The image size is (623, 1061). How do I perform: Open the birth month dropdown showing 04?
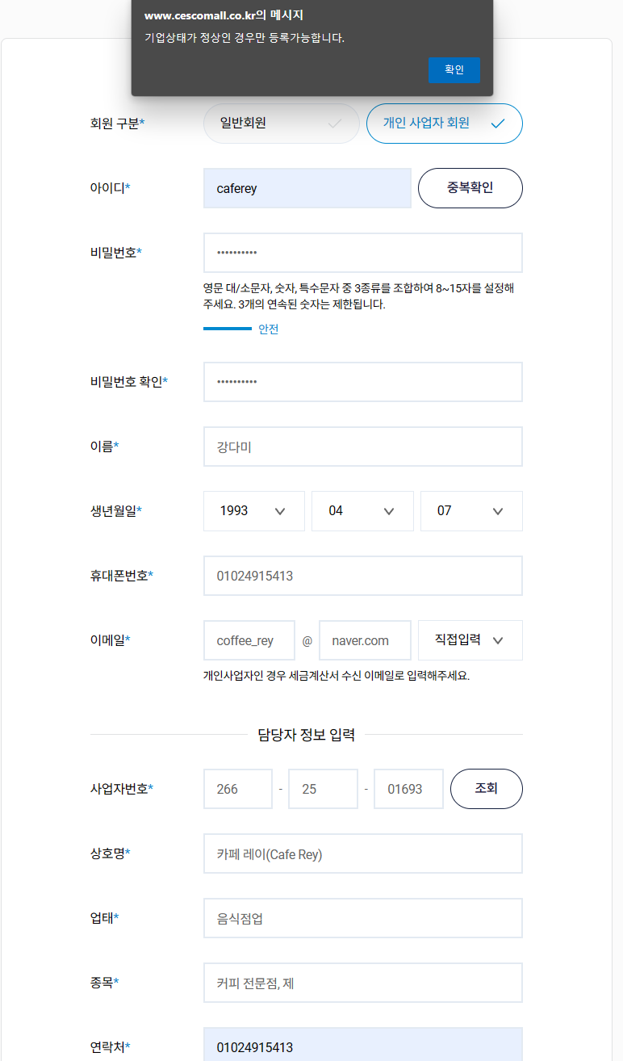[x=362, y=511]
